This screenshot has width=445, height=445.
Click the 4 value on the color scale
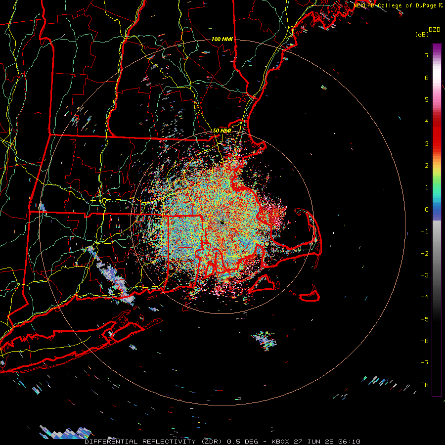tap(427, 122)
